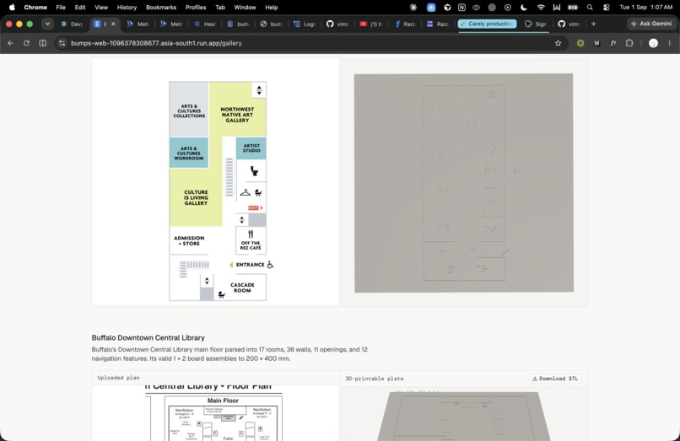Click the '3D-printable plate' label
Viewport: 680px width, 441px height.
375,379
